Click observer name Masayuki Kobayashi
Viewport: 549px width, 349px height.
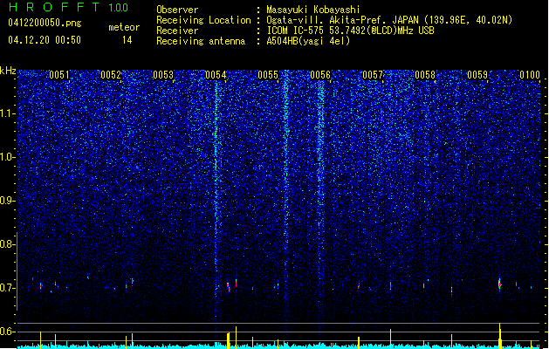pos(313,10)
